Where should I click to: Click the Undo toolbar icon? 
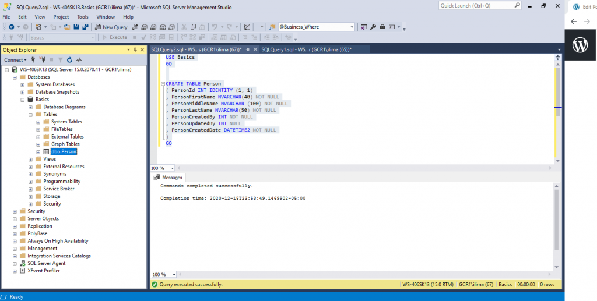click(215, 27)
